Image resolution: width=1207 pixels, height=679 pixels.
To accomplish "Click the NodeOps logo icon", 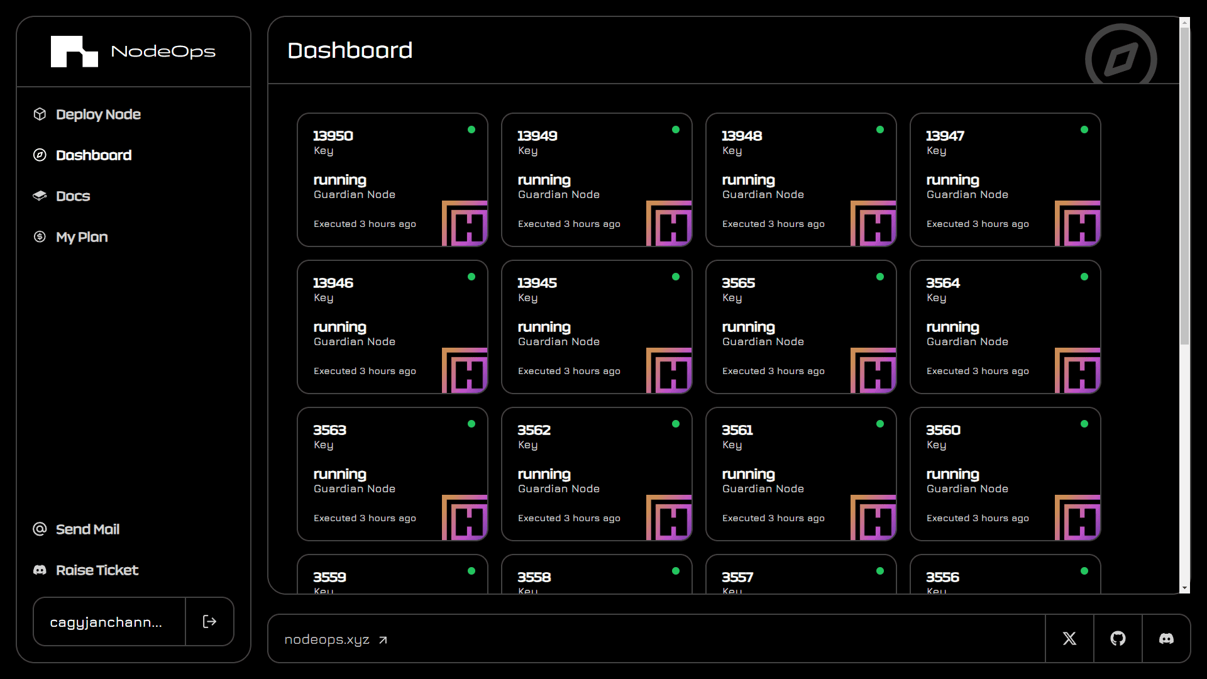I will [x=74, y=52].
